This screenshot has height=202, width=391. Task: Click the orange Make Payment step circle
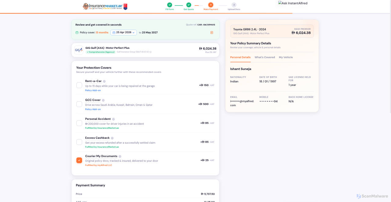[210, 5]
